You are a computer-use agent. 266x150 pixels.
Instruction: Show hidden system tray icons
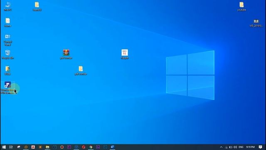221,147
